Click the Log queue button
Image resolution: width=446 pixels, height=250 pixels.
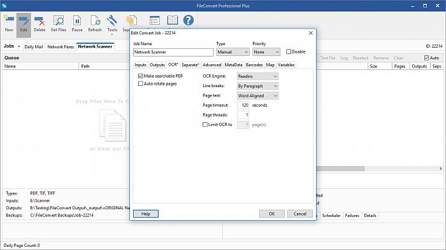(344, 58)
